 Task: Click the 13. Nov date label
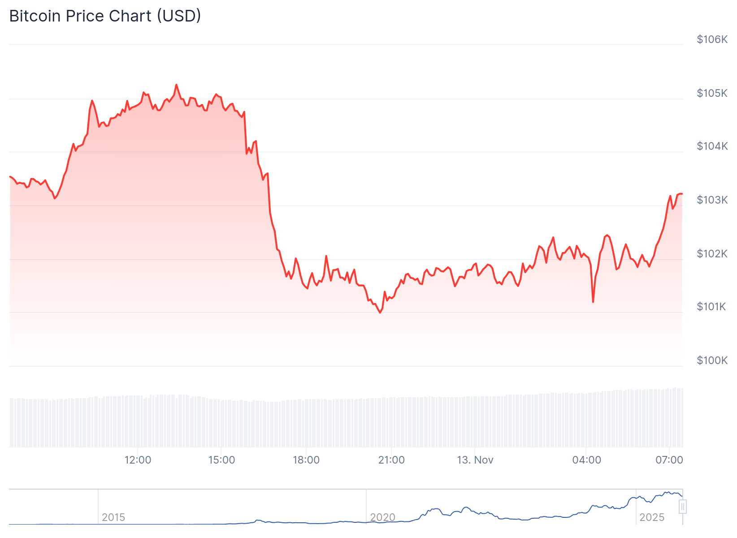(475, 460)
